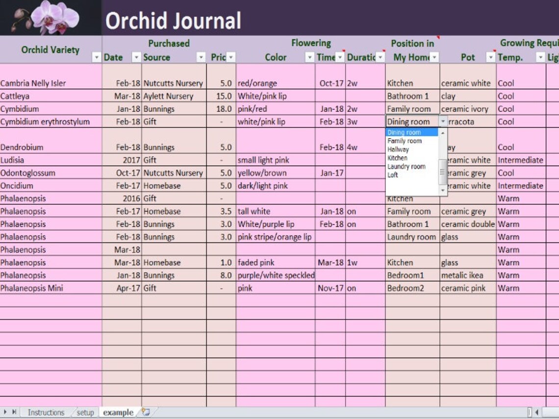This screenshot has height=419, width=559.
Task: Click the orchid logo image in the header
Action: (49, 18)
